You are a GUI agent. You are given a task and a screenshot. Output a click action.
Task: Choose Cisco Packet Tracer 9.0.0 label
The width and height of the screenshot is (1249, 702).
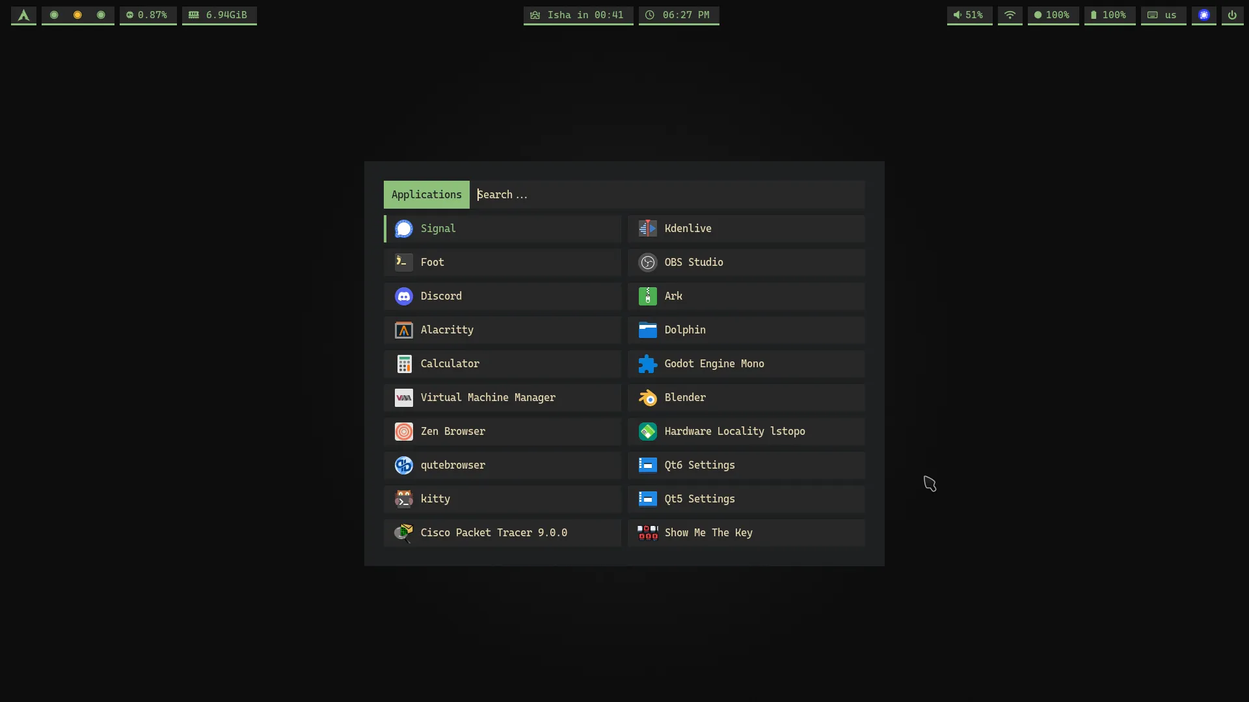(494, 533)
